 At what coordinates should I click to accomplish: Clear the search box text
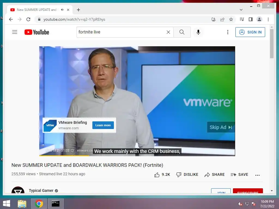[x=168, y=32]
